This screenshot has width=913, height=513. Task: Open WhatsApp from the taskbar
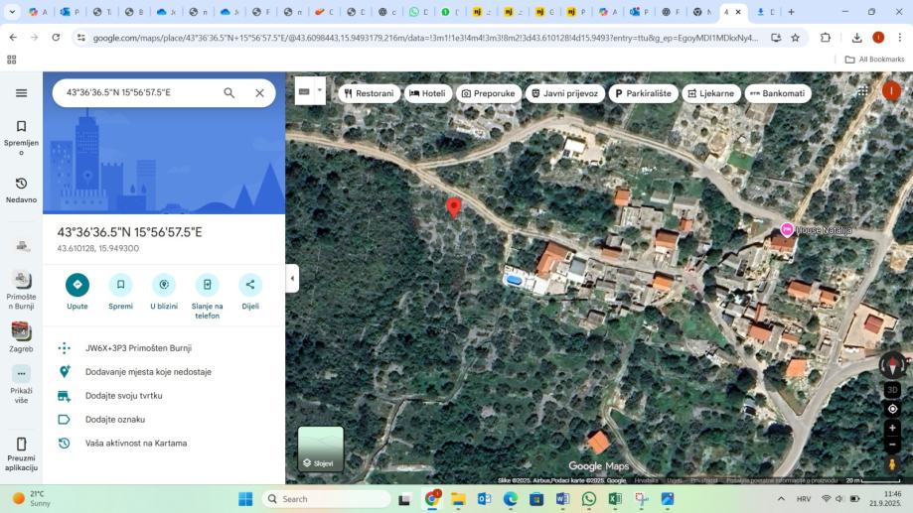pos(589,499)
